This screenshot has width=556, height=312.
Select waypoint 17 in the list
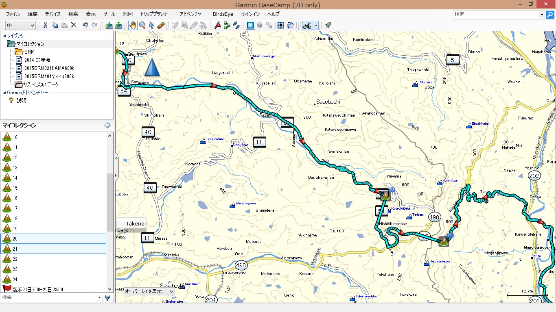pyautogui.click(x=53, y=208)
